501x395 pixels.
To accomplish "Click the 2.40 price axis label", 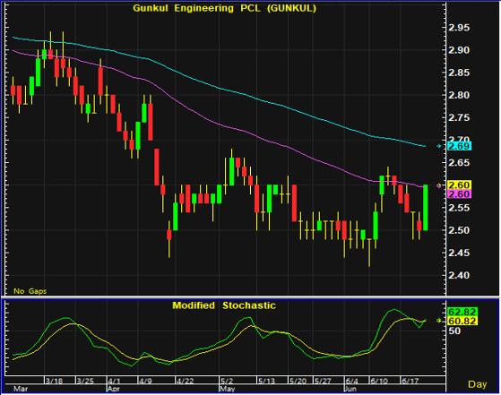I will [459, 275].
